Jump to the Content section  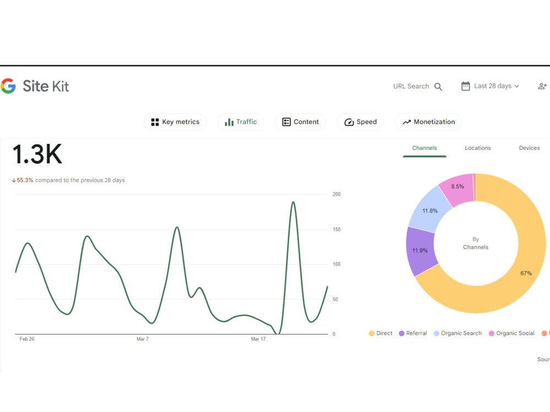click(301, 122)
